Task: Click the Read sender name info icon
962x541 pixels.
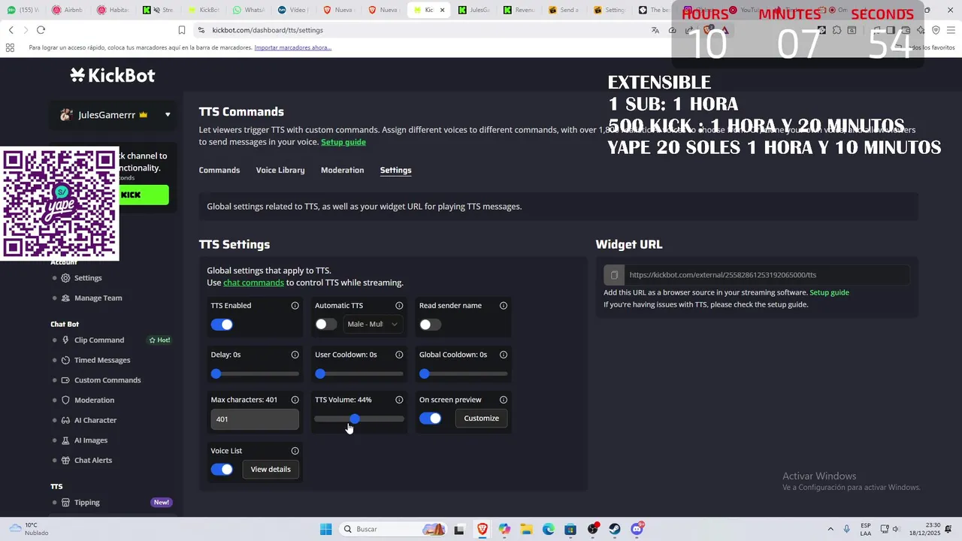Action: 504,306
